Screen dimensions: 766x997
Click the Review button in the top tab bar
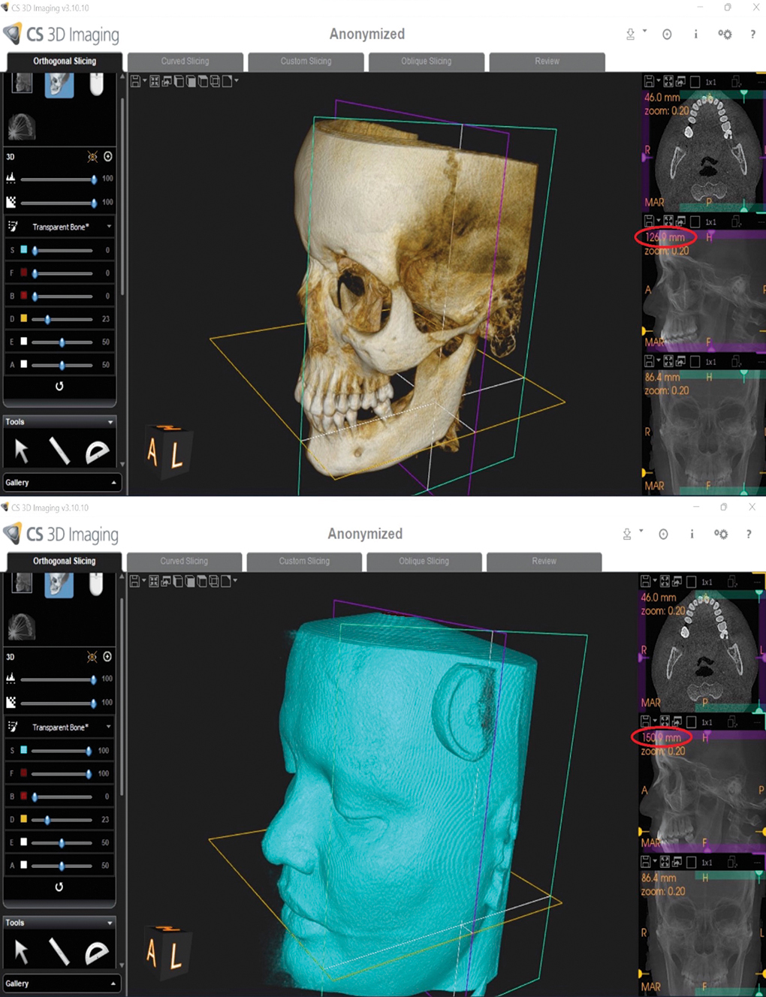[x=547, y=62]
